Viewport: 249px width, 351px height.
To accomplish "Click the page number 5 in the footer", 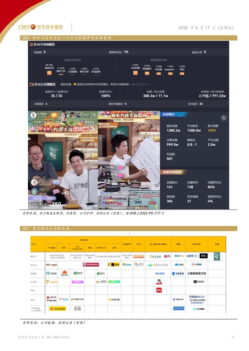I will click(233, 337).
